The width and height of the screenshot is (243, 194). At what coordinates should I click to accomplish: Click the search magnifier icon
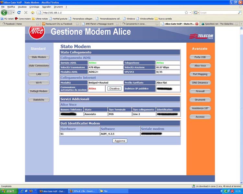click(x=239, y=13)
